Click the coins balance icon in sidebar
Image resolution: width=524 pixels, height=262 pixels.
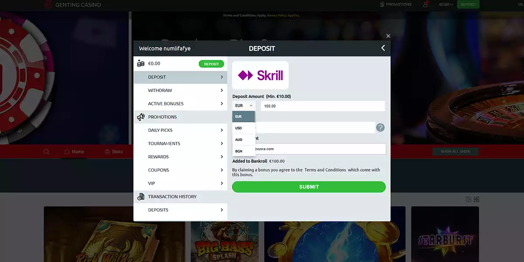tap(141, 63)
